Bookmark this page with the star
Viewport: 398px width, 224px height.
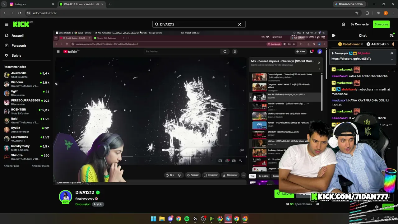pos(357,13)
